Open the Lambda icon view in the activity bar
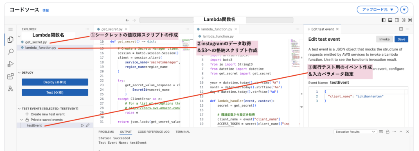 point(10,89)
